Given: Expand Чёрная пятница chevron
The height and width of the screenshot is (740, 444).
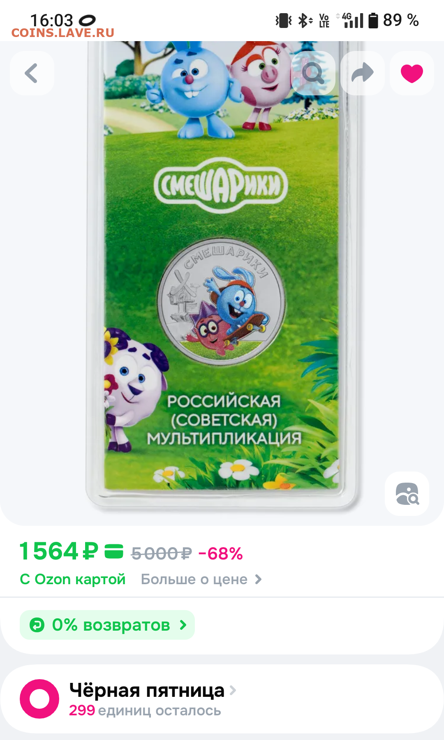Looking at the screenshot, I should point(233,690).
